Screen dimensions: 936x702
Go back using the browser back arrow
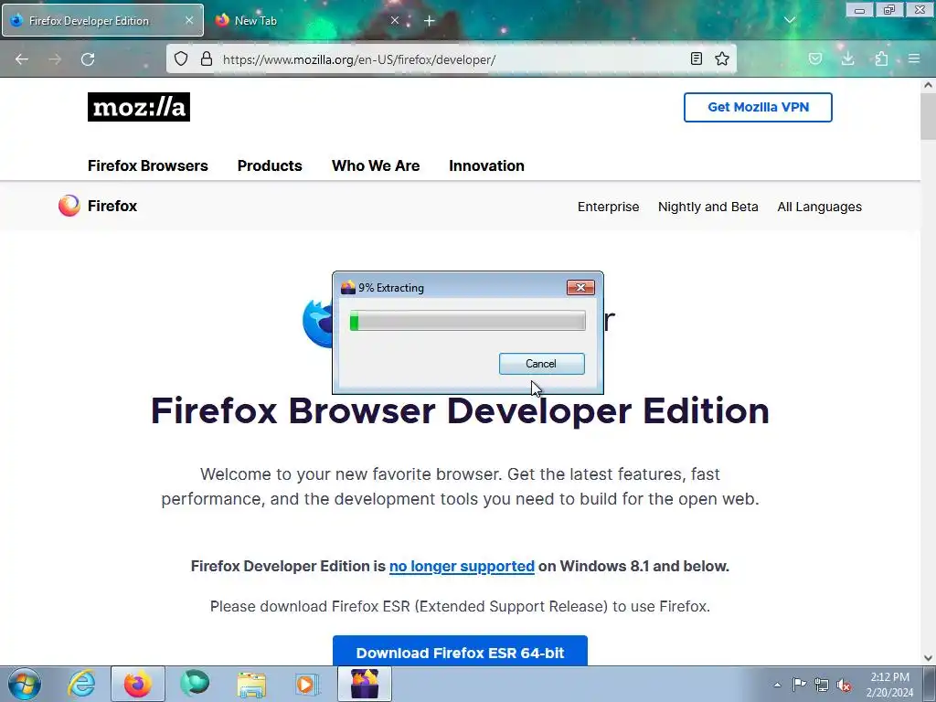pyautogui.click(x=22, y=59)
